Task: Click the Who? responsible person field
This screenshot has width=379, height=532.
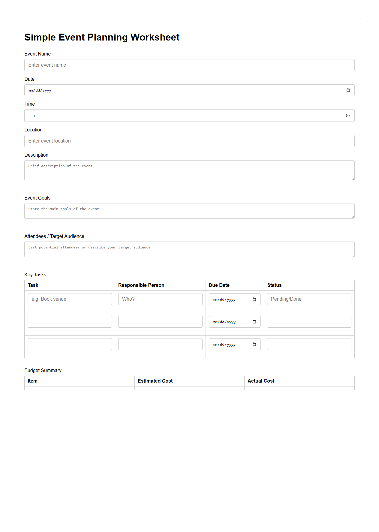Action: tap(160, 299)
